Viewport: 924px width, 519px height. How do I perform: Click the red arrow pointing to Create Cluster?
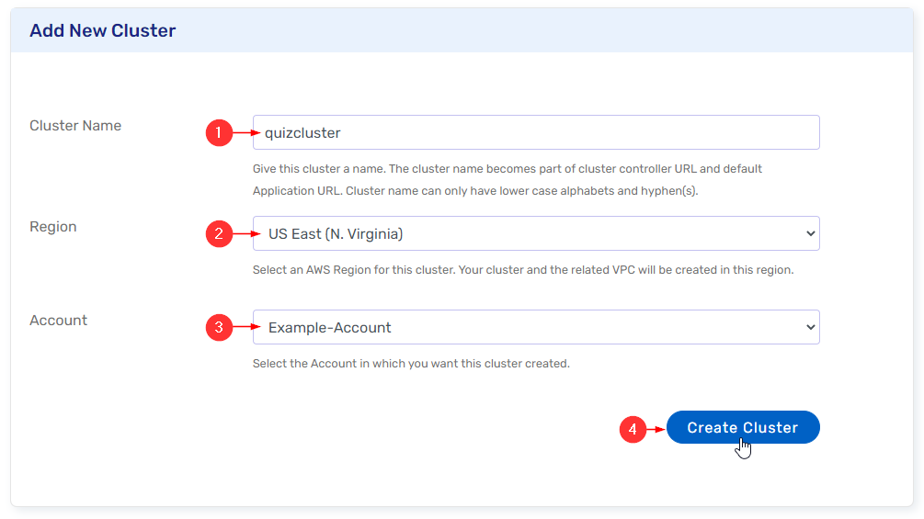[655, 429]
